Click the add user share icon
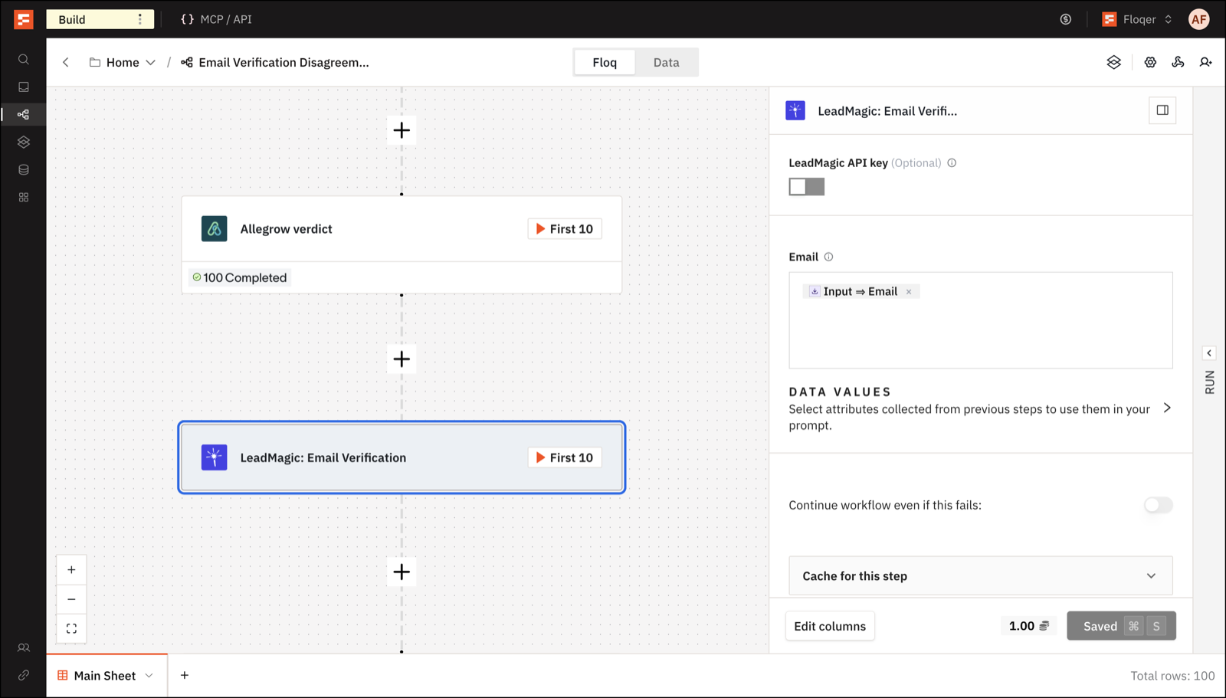The height and width of the screenshot is (698, 1226). click(x=1205, y=63)
